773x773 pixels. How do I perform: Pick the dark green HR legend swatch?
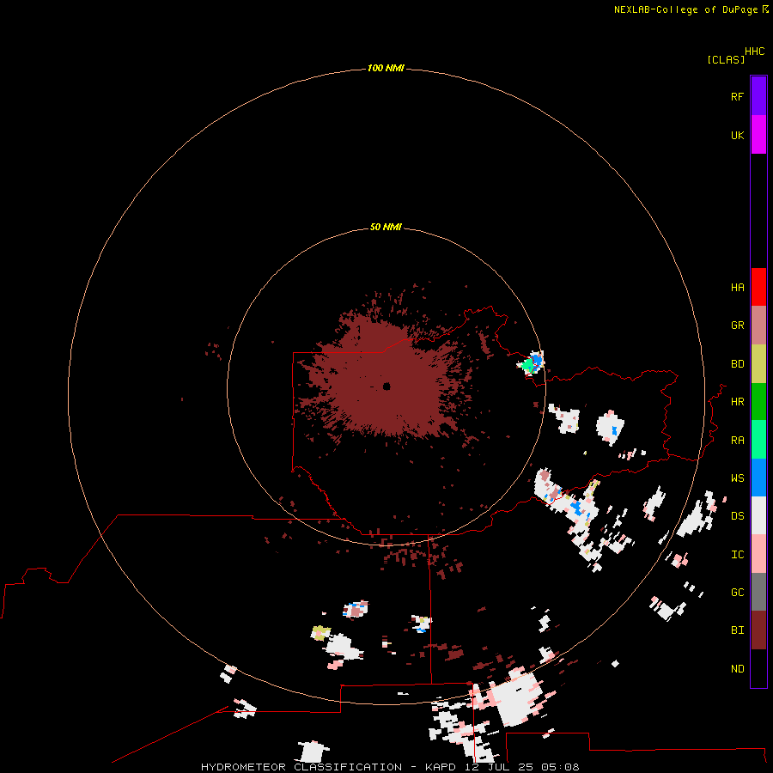coord(758,402)
